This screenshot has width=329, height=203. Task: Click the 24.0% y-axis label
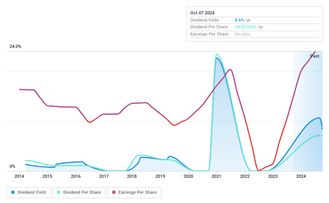tap(15, 46)
